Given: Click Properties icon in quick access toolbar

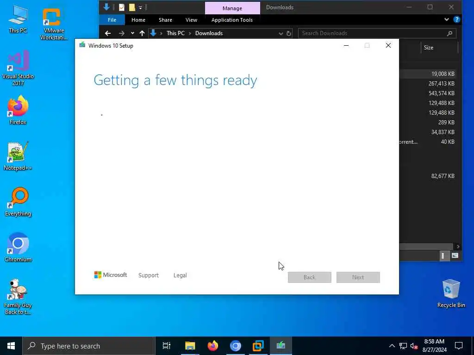Looking at the screenshot, I should click(x=122, y=7).
